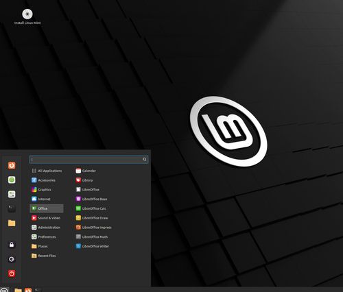Lock the screen using the padlock icon
Viewport: 343px width, 292px height.
pyautogui.click(x=12, y=245)
